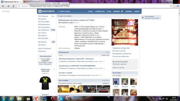180x101 pixels.
Task: Open Yandex browser from the taskbar
Action: (x=36, y=98)
